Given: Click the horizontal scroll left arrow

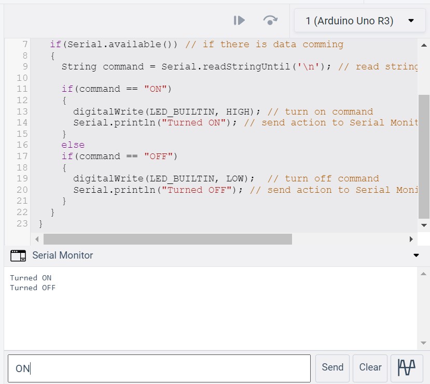Looking at the screenshot, I should pos(37,239).
